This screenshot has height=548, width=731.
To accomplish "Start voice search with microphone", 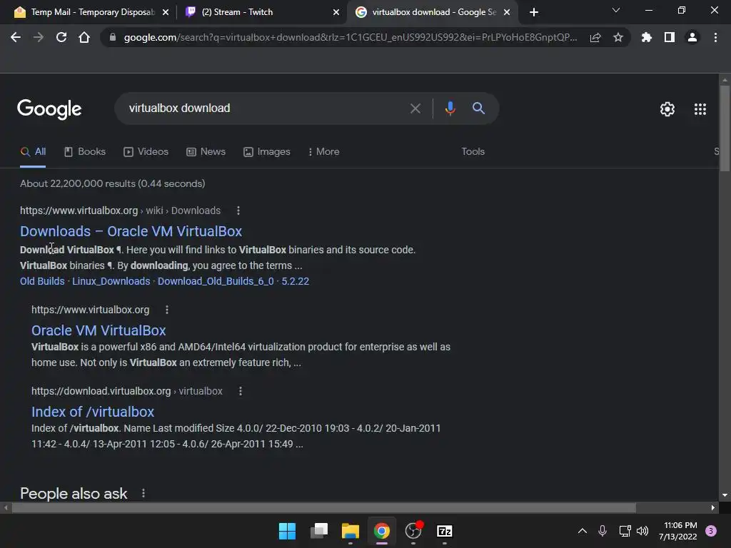I will (x=450, y=108).
